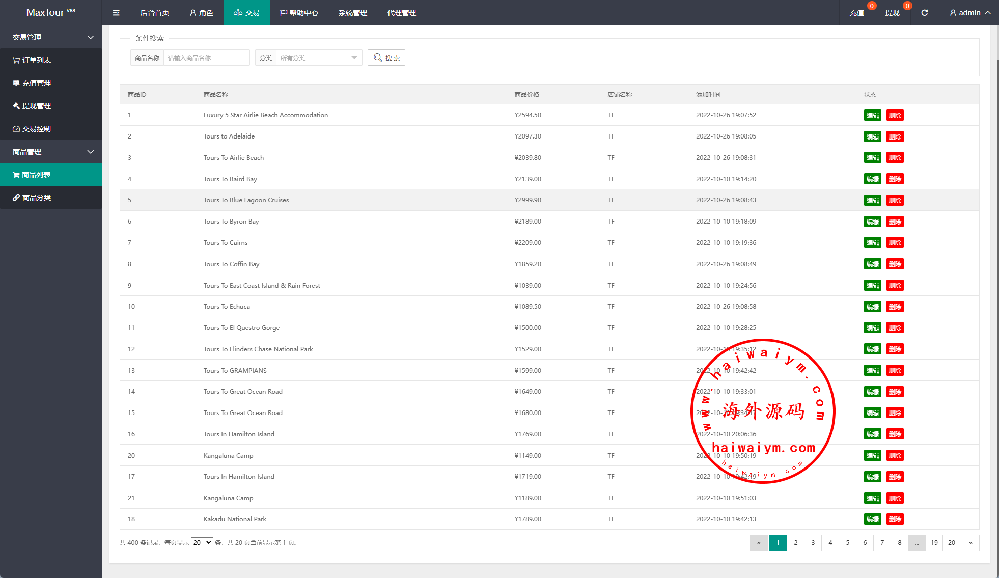Open 交易控制 with the gauge icon
The image size is (999, 578).
point(36,129)
